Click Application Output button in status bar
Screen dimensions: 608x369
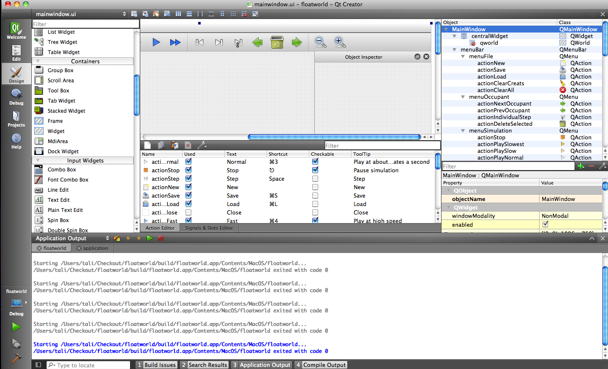pos(262,365)
